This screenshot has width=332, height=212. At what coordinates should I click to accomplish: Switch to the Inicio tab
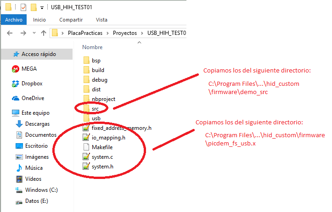coord(39,20)
